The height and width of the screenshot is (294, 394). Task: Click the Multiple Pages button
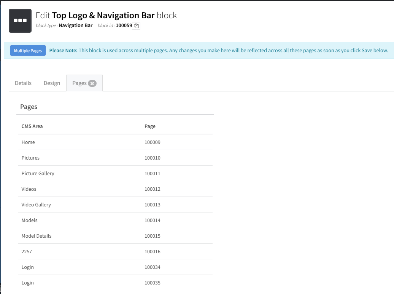click(x=28, y=51)
